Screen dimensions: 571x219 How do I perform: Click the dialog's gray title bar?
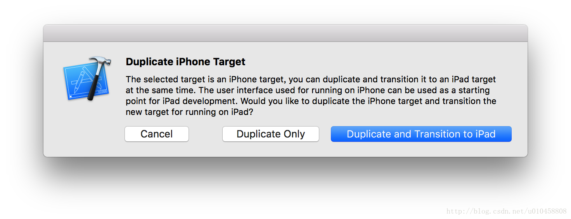point(285,33)
